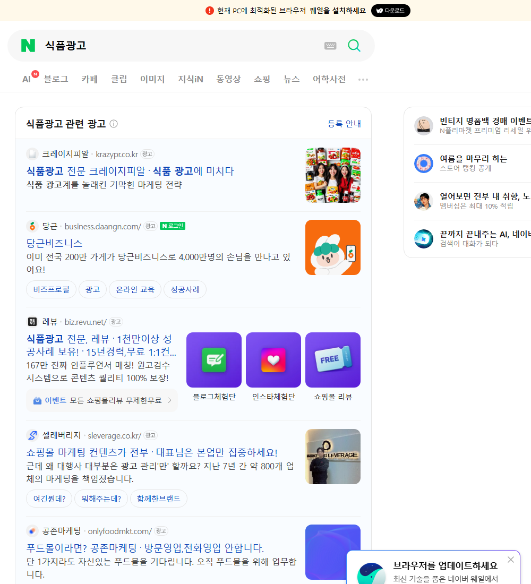Click the 여긴뭔데? chip

(x=49, y=499)
